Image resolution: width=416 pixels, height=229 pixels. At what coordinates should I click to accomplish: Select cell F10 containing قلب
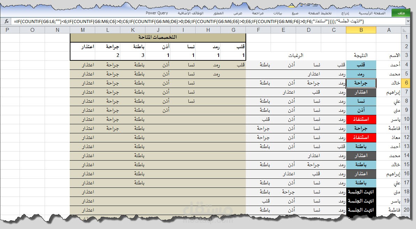(258, 119)
